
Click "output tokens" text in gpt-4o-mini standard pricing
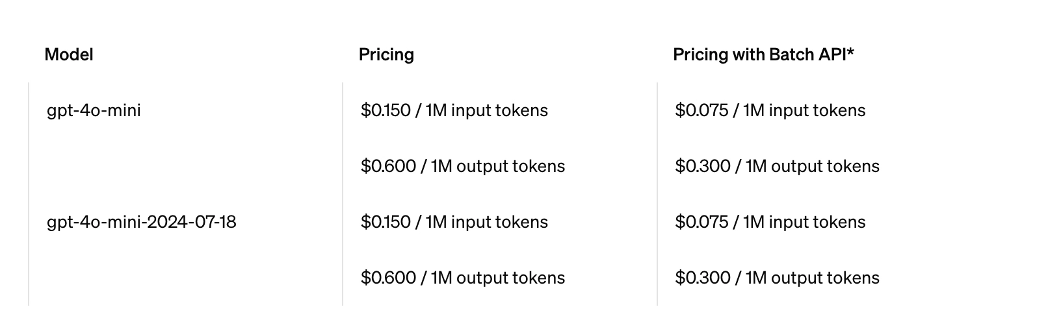click(510, 166)
